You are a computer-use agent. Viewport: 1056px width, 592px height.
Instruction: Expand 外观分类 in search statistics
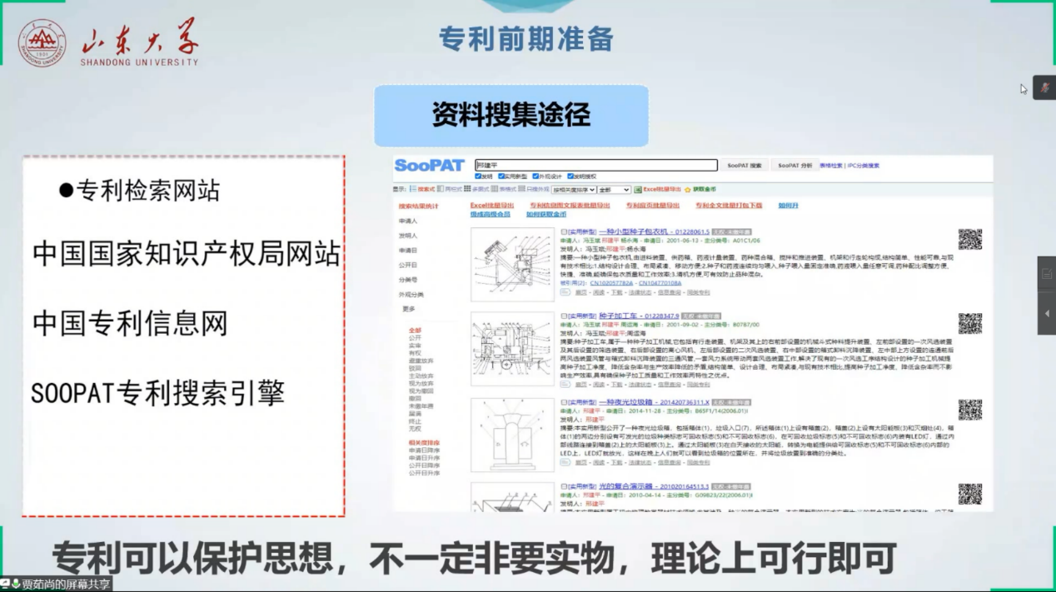point(411,295)
